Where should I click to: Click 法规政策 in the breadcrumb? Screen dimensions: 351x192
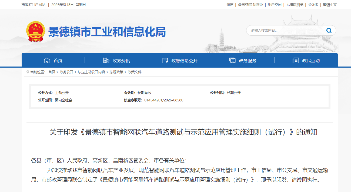[116, 72]
